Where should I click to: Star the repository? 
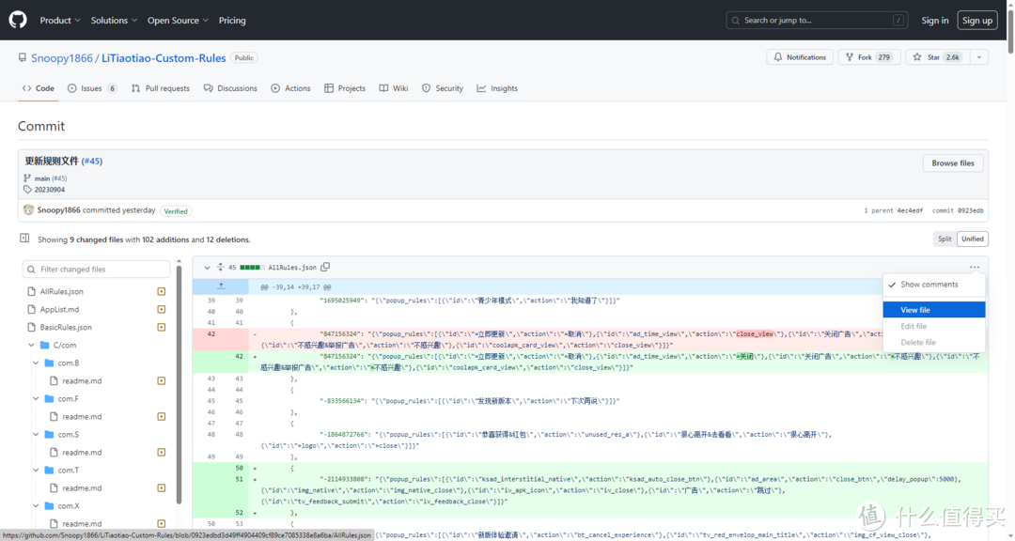pos(936,57)
